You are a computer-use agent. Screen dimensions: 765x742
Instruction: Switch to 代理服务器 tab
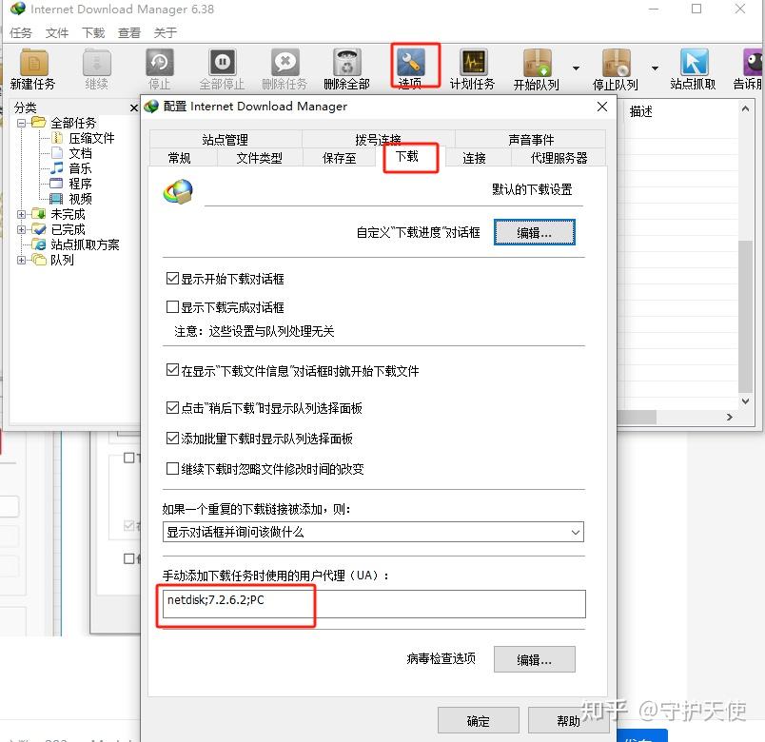pyautogui.click(x=559, y=158)
